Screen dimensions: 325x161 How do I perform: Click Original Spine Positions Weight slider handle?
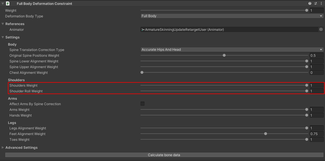224,56
